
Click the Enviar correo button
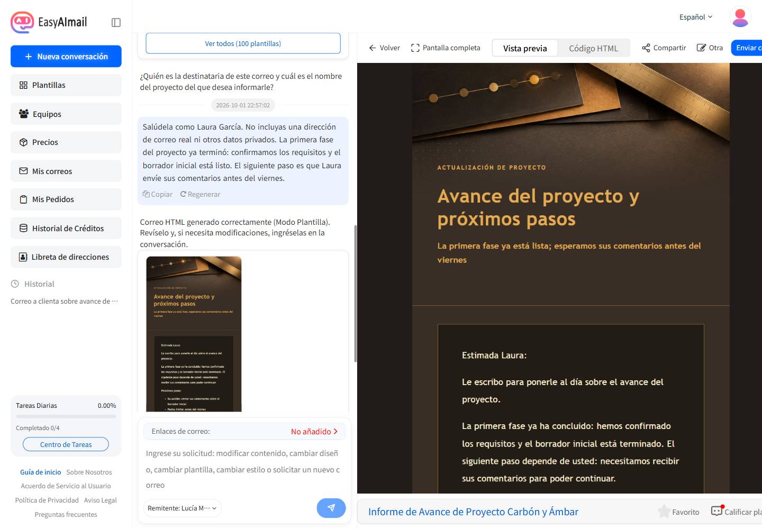pos(747,48)
